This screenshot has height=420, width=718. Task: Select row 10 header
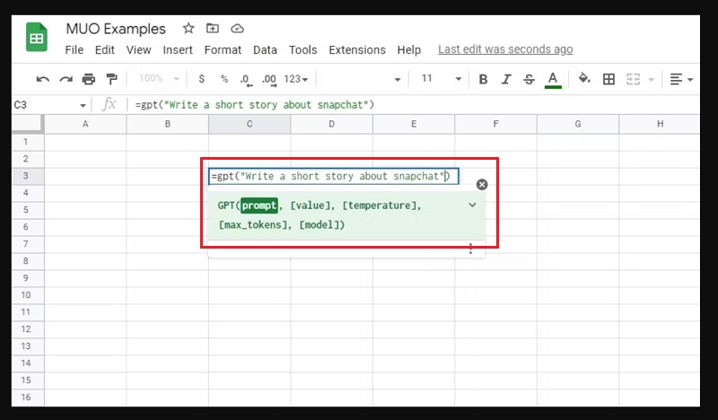coord(26,295)
